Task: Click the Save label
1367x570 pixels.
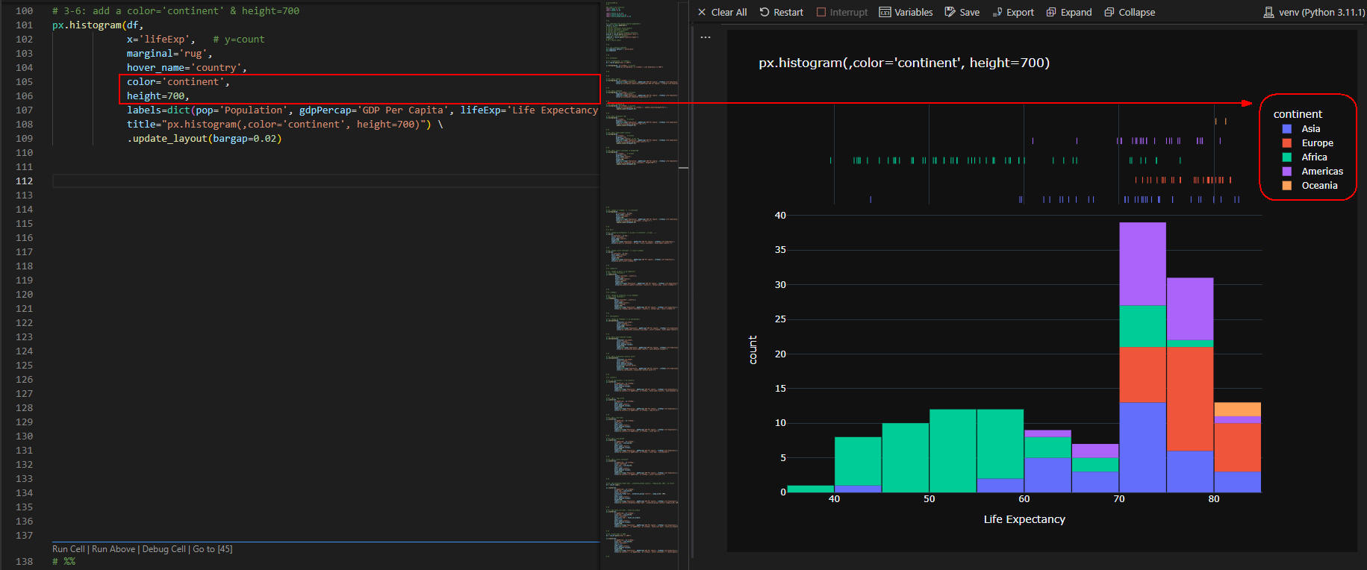Action: click(x=969, y=12)
